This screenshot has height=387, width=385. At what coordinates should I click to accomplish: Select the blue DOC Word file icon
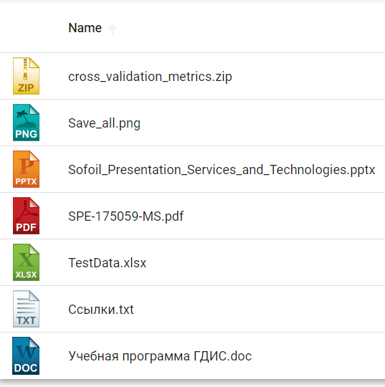(x=26, y=356)
